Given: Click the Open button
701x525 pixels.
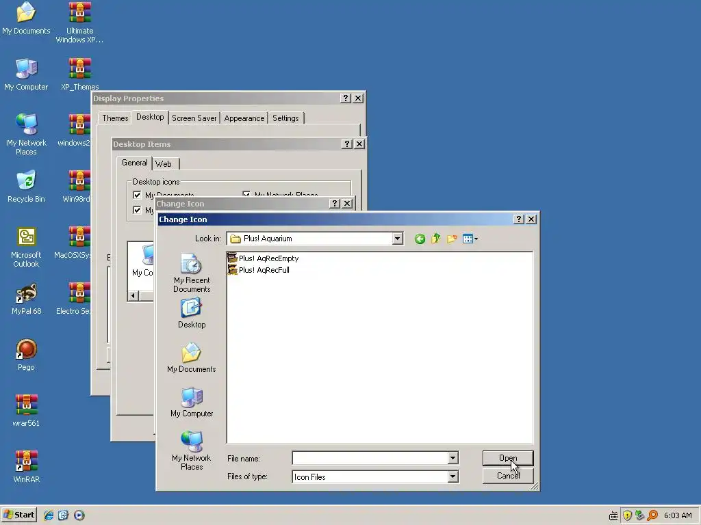Looking at the screenshot, I should pos(508,458).
